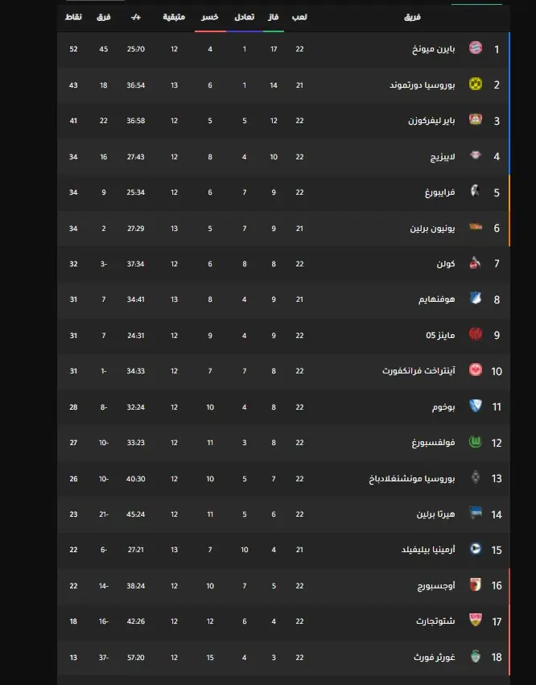Select the RB Leipzig logo

476,155
